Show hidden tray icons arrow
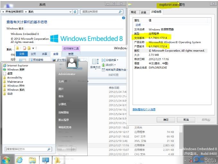The width and height of the screenshot is (218, 164). [185, 160]
